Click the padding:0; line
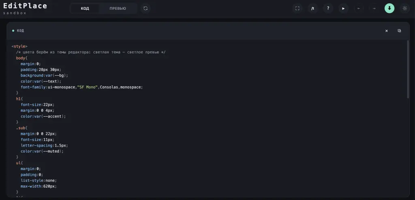 (x=32, y=174)
